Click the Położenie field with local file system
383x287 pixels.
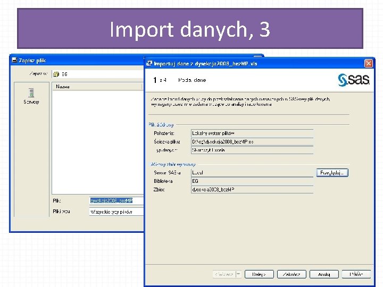pyautogui.click(x=252, y=133)
